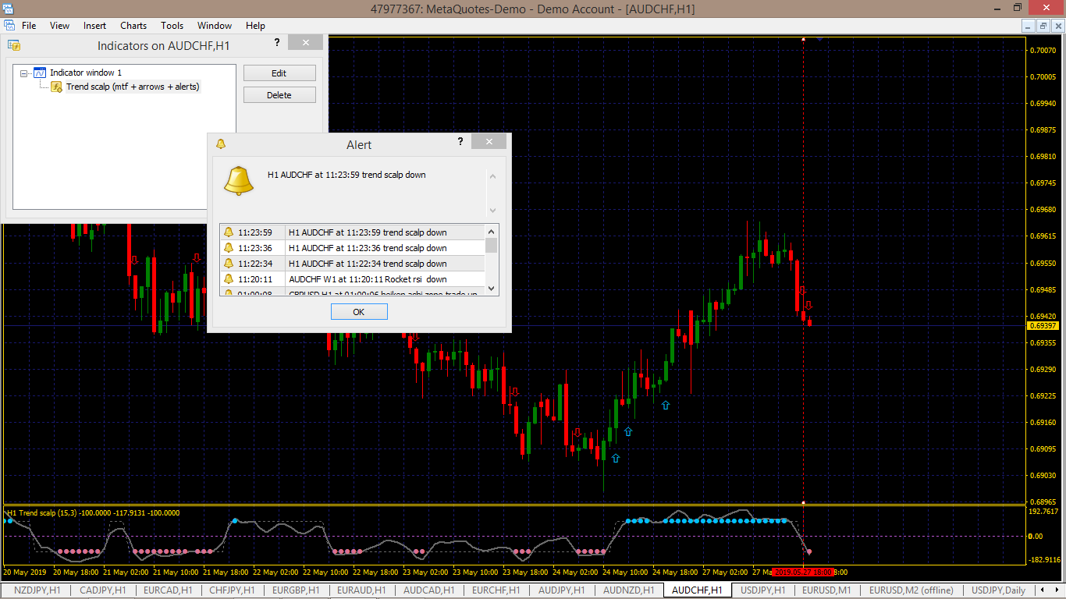Minimize the chart window using the inner minimize button
Image resolution: width=1066 pixels, height=599 pixels.
click(x=1029, y=26)
